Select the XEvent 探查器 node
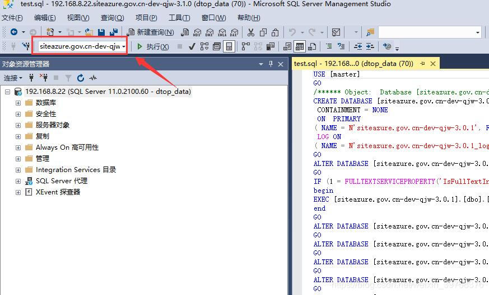 pos(58,192)
